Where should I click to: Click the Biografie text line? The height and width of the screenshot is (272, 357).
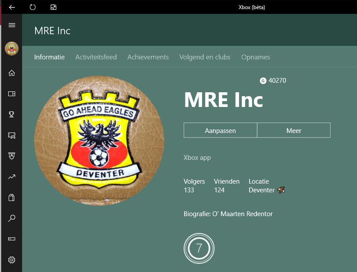point(228,214)
